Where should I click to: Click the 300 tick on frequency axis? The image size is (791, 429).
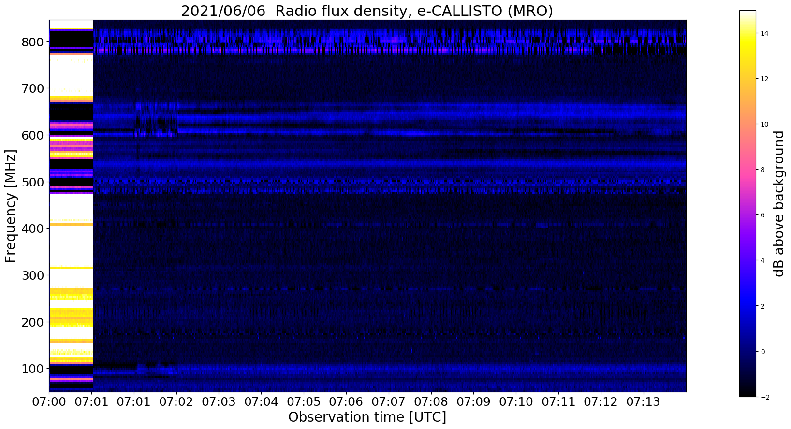coord(33,275)
